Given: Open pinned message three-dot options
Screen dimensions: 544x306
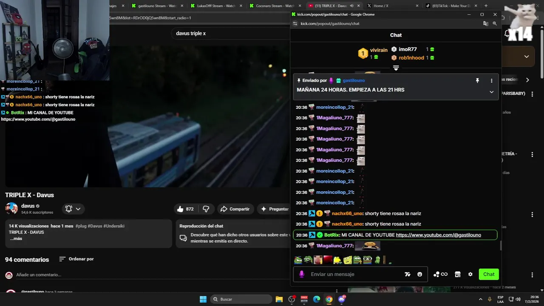Looking at the screenshot, I should [x=492, y=80].
